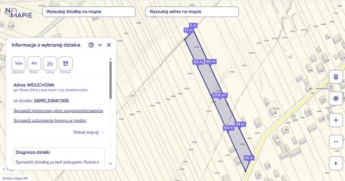This screenshot has width=345, height=181.
Task: Collapse the parcel info panel chevron
Action: click(100, 45)
